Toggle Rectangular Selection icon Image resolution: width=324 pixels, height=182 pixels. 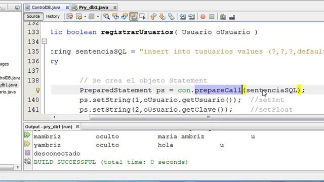tap(142, 17)
